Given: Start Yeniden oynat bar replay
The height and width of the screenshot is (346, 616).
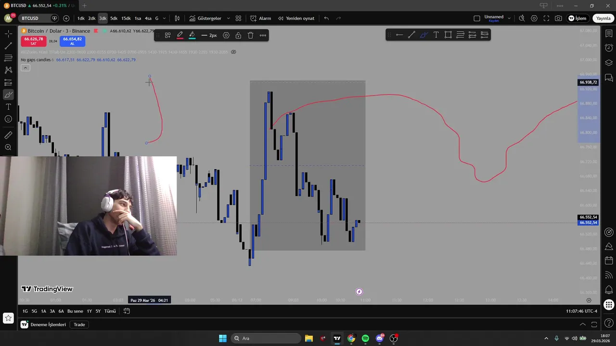Looking at the screenshot, I should 295,18.
